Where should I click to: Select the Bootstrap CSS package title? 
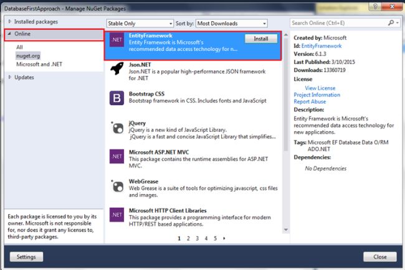146,94
